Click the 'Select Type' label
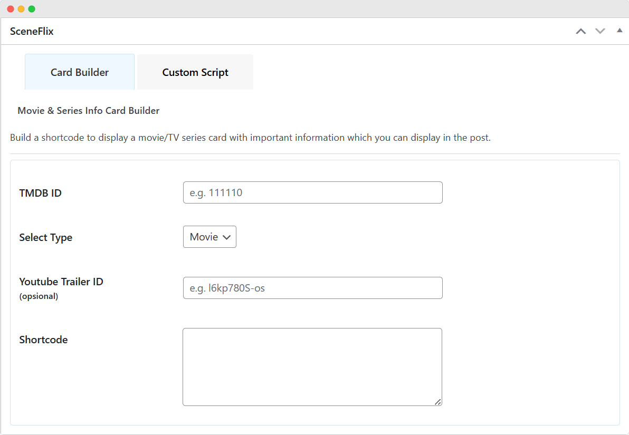629x435 pixels. click(46, 237)
